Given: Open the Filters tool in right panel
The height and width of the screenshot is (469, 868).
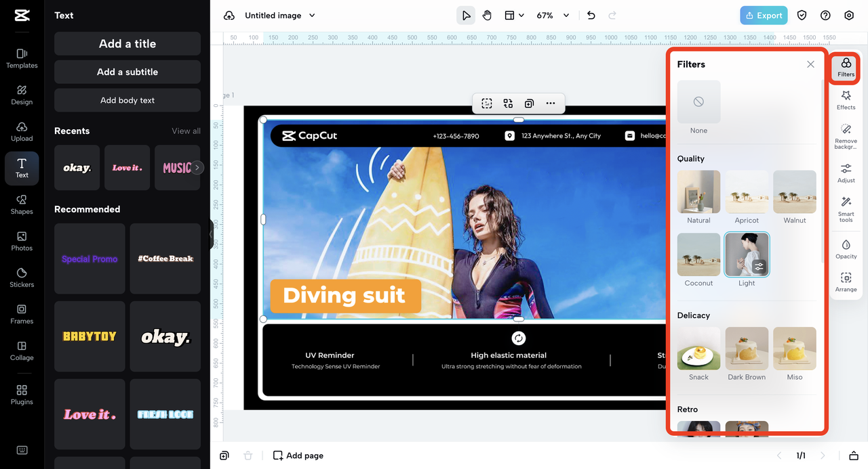Looking at the screenshot, I should click(x=846, y=68).
